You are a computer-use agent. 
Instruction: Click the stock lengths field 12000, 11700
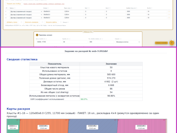48,42
